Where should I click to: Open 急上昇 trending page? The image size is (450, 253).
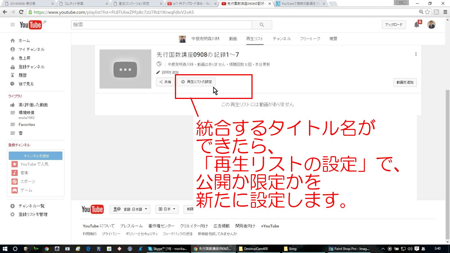[x=24, y=58]
